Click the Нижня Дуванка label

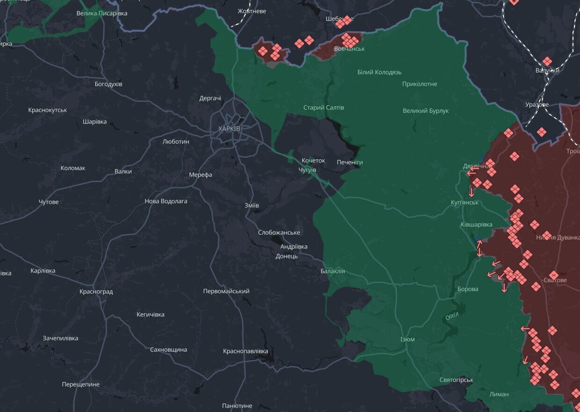pos(558,237)
